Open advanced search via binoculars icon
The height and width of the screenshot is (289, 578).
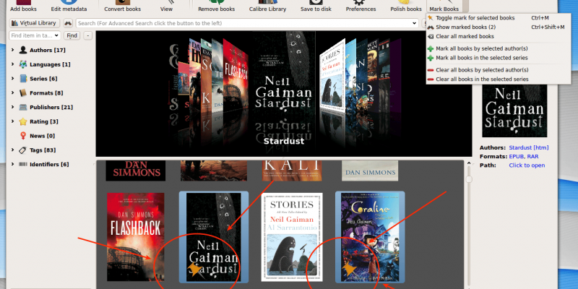pos(68,23)
